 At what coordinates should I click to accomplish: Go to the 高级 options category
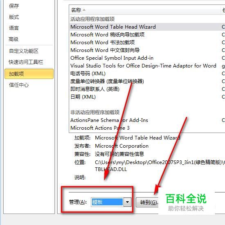point(13,39)
